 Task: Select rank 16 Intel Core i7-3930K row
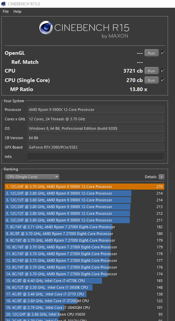[x=84, y=287]
